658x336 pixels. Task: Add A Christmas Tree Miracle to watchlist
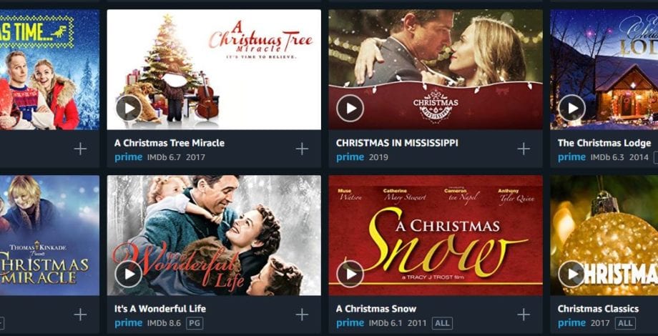point(302,149)
